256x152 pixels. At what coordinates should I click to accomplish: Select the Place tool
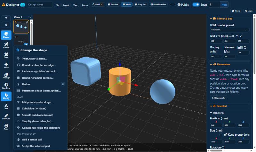[x=6, y=66]
